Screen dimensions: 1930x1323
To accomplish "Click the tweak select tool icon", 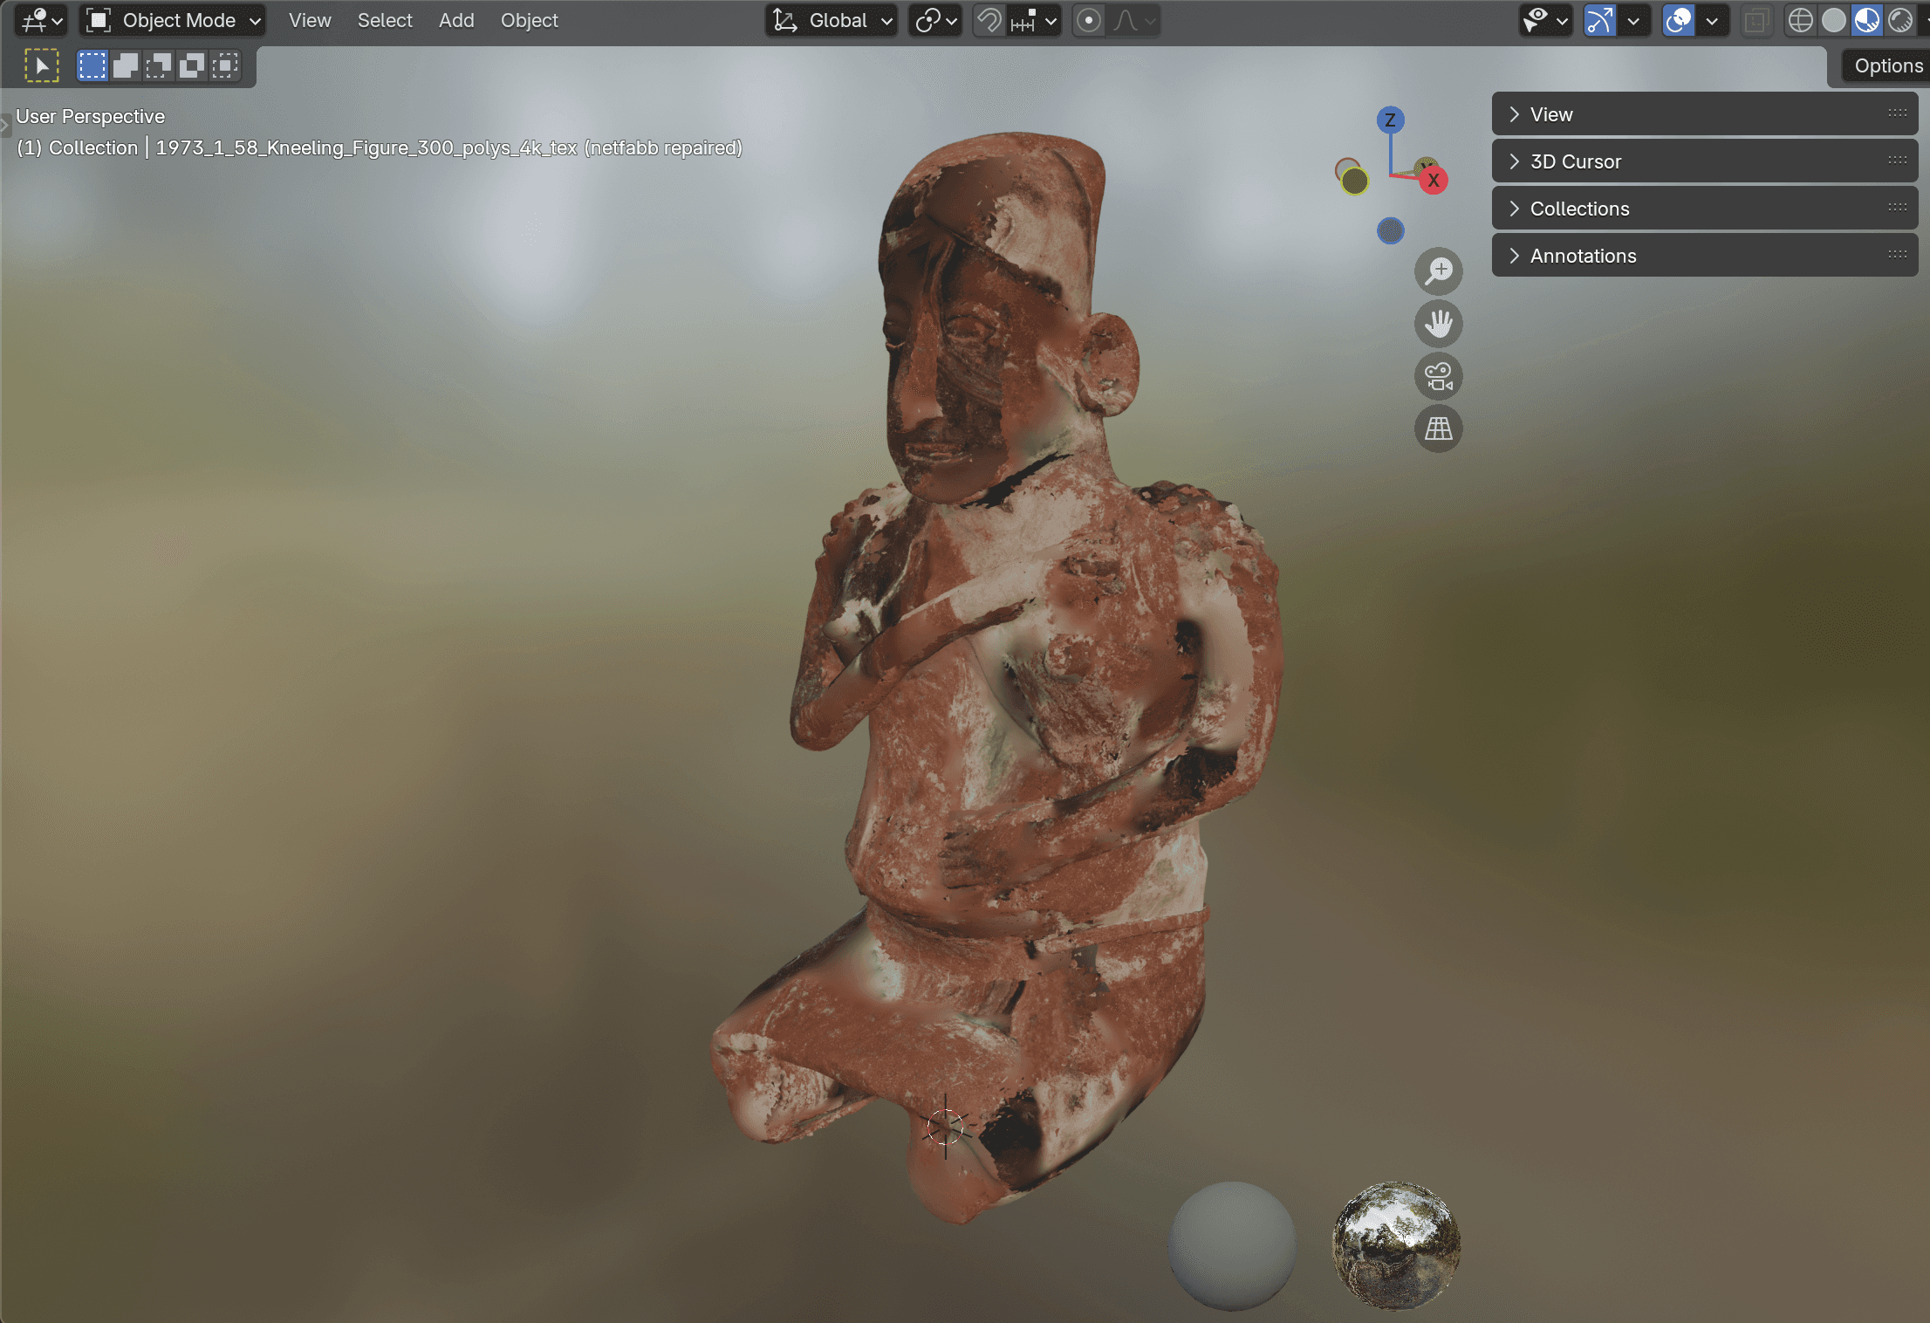I will click(41, 65).
